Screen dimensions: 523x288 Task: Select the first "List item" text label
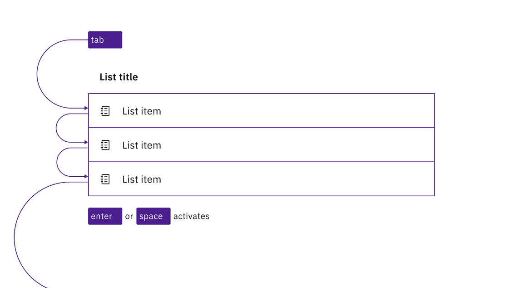pyautogui.click(x=142, y=111)
